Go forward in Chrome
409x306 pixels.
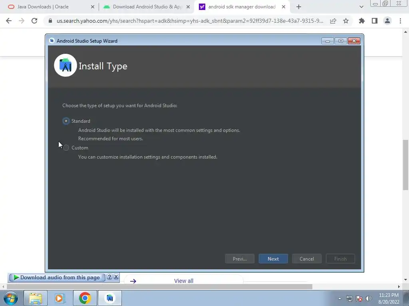[x=22, y=21]
